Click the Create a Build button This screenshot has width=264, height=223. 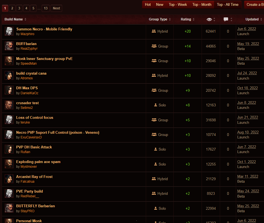point(254,4)
